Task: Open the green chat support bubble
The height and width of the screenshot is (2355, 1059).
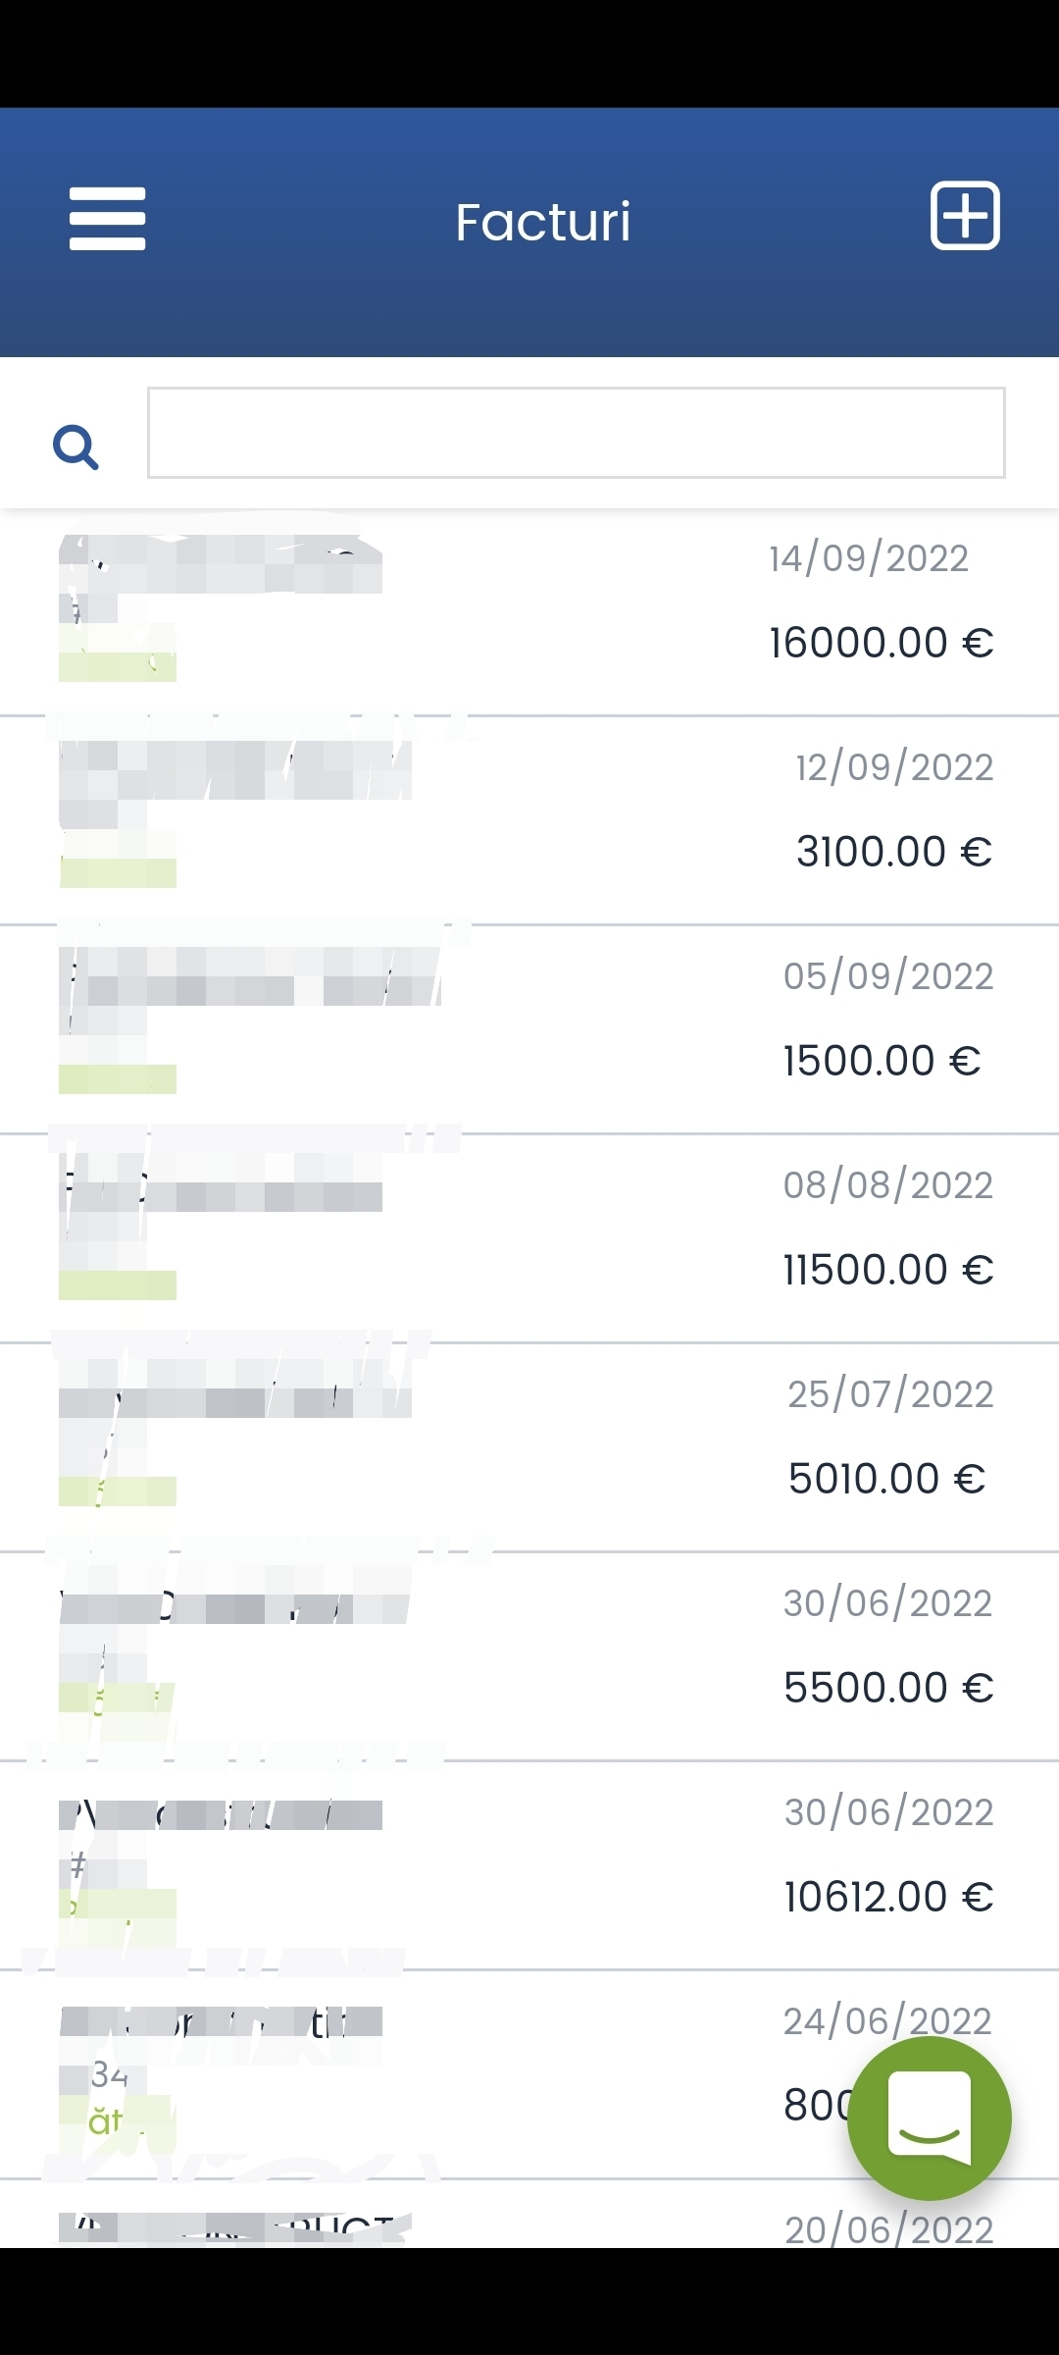Action: (x=929, y=2118)
